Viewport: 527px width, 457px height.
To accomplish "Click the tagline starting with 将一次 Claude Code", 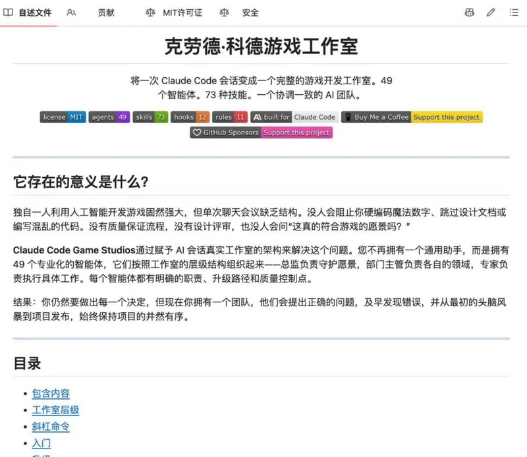I will tap(261, 88).
